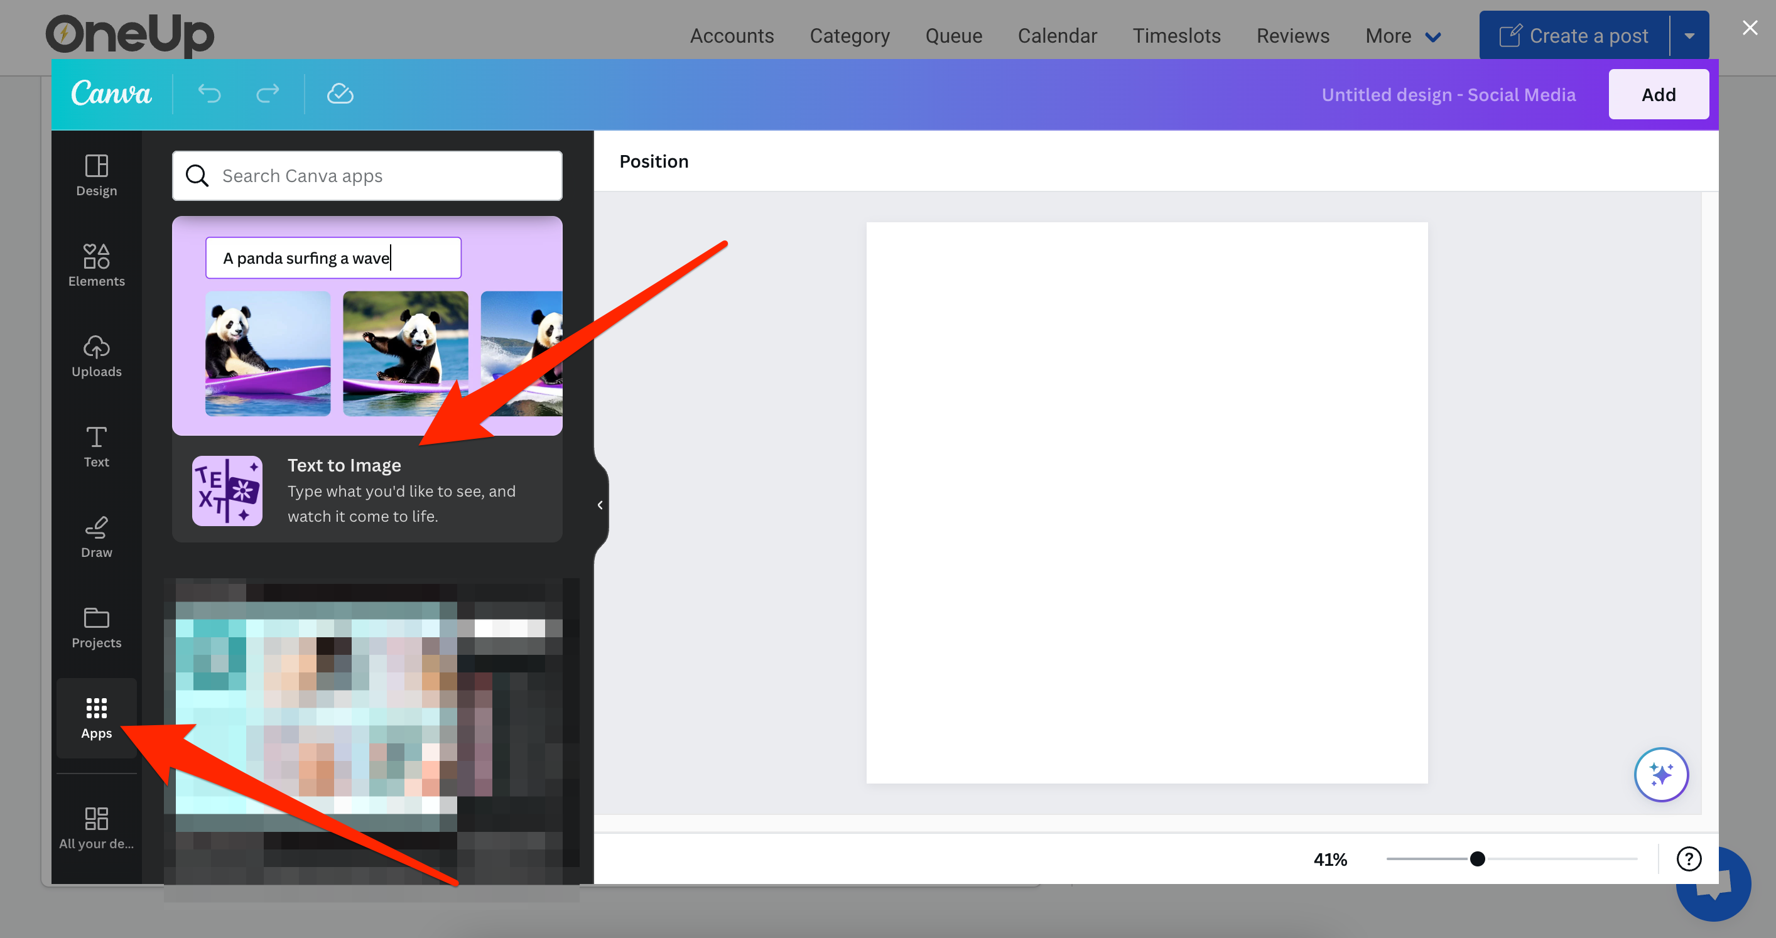Select the Text tool in sidebar
1776x938 pixels.
97,446
